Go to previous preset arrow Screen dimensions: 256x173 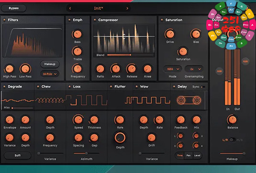coord(70,8)
